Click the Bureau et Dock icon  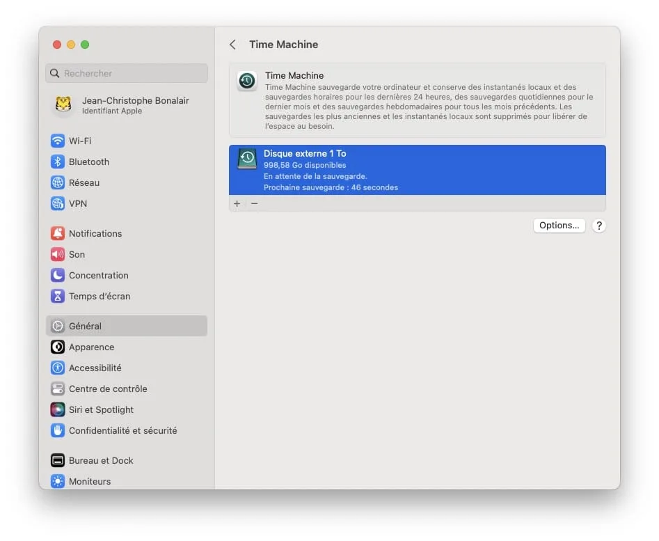(58, 461)
